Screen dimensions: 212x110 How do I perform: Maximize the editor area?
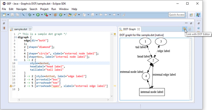pyautogui.click(x=191, y=23)
